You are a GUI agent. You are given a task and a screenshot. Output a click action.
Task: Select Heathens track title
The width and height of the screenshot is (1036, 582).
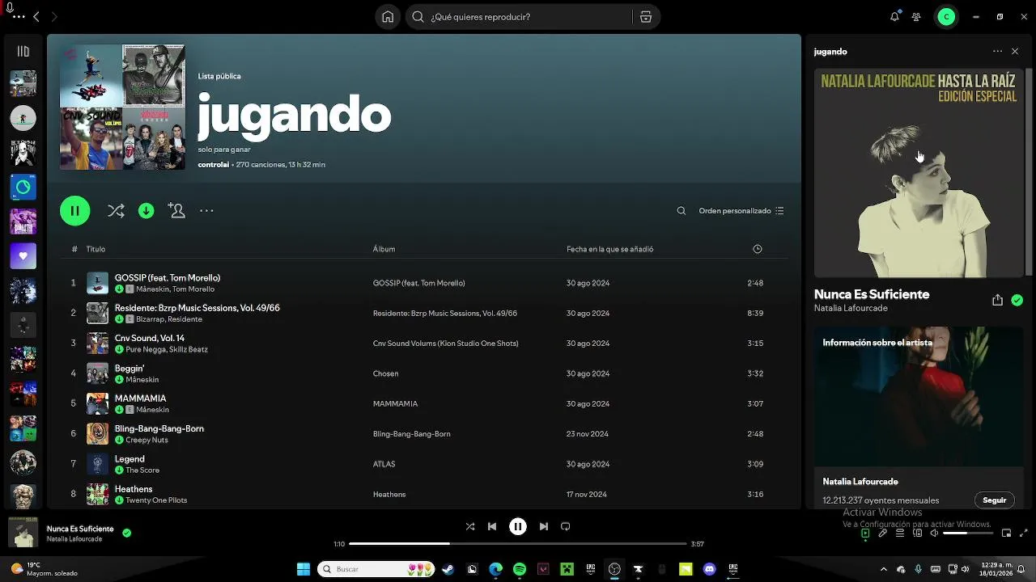(x=134, y=489)
